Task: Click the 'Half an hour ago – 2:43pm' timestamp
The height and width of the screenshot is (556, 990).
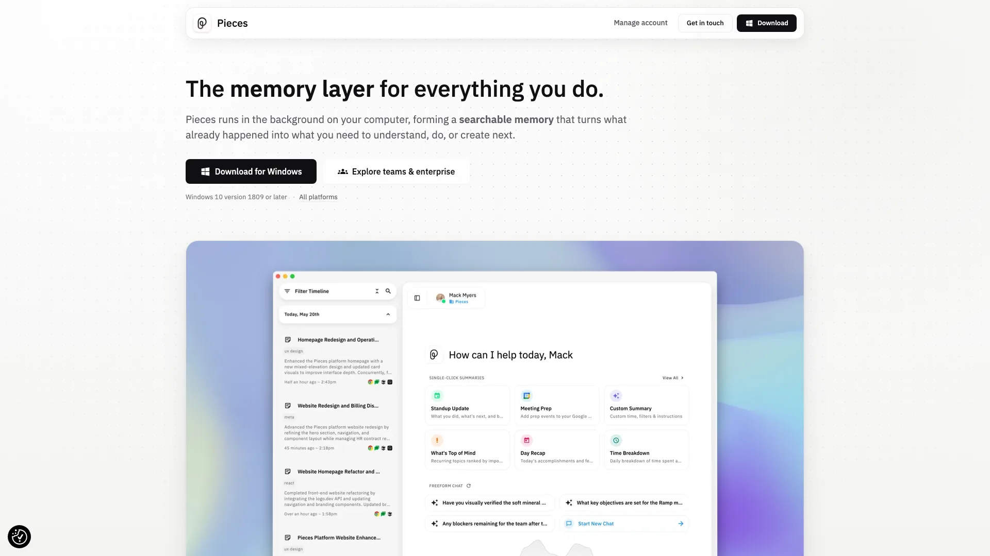Action: point(310,382)
